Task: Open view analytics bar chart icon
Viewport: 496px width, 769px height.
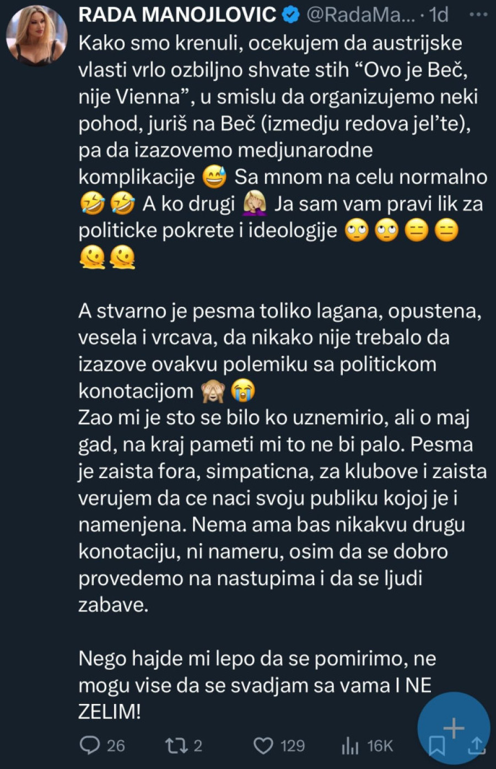Action: tap(350, 746)
